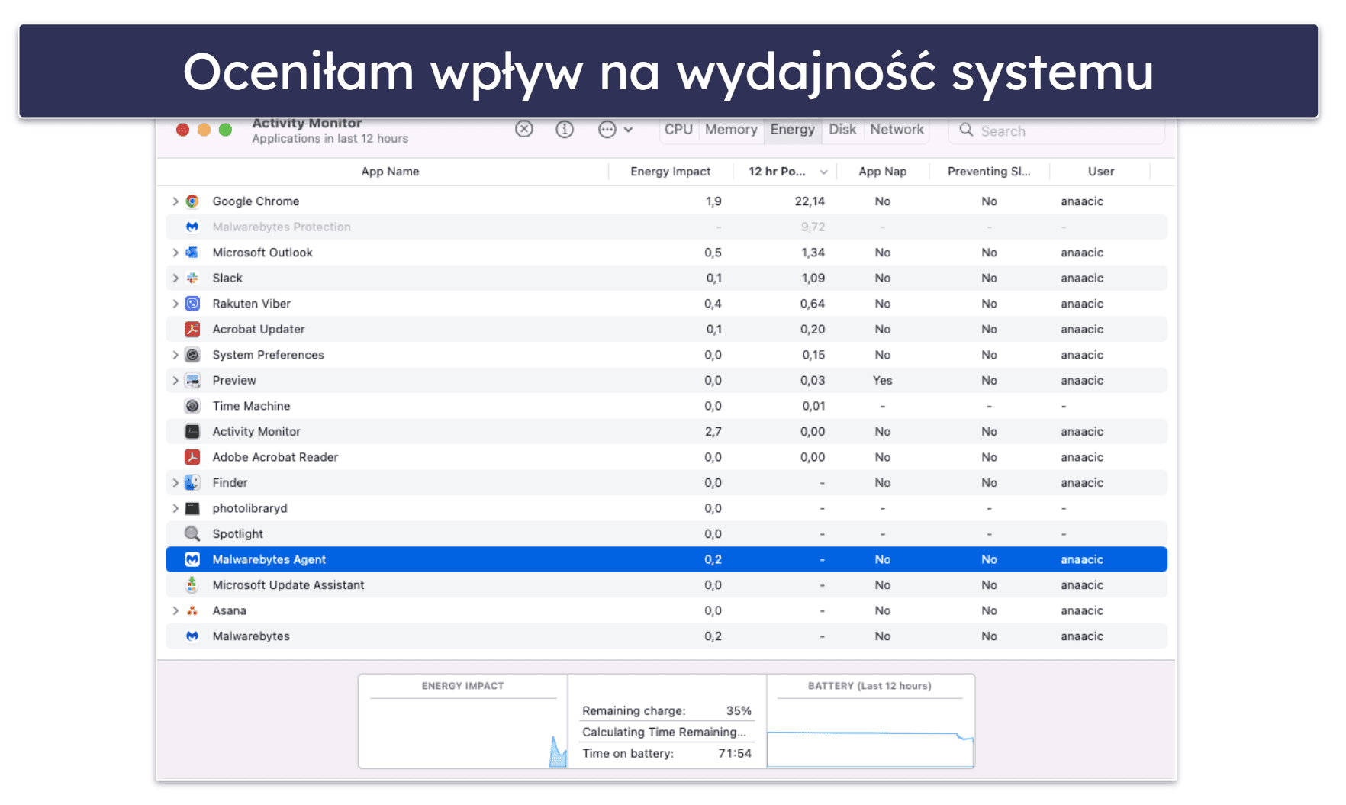Click the Asana app icon
The image size is (1346, 805).
pos(192,610)
